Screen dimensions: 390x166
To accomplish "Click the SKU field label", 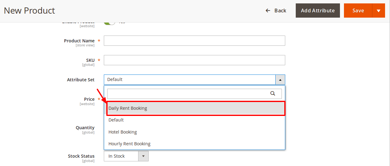I will (x=90, y=60).
